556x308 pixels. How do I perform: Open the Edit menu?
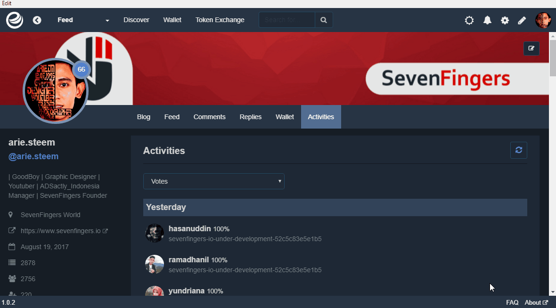tap(7, 3)
